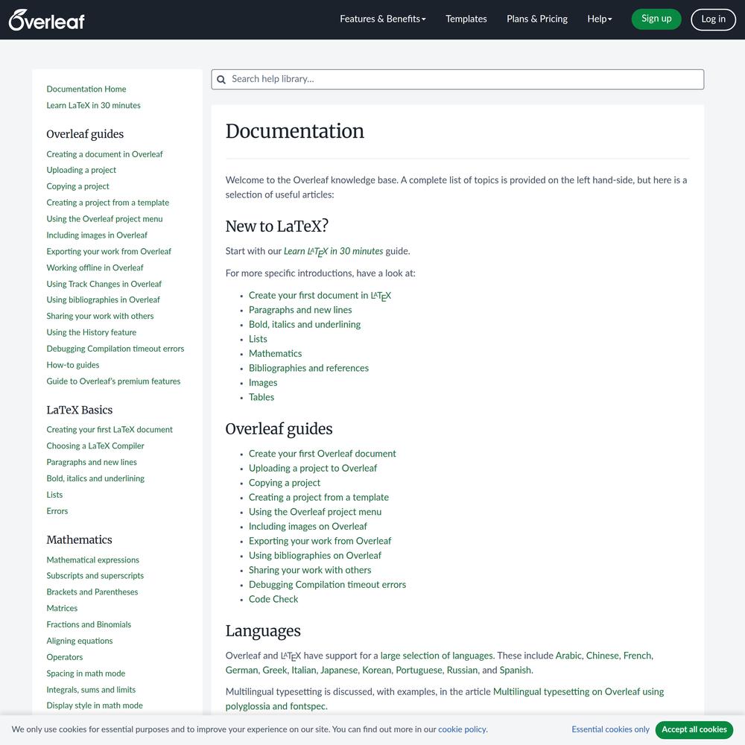This screenshot has height=745, width=745.
Task: Open Creating a document in Overleaf
Action: (104, 154)
